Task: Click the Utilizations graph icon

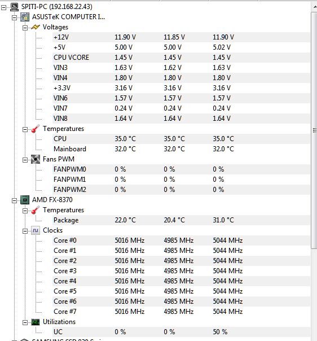Action: pyautogui.click(x=36, y=322)
